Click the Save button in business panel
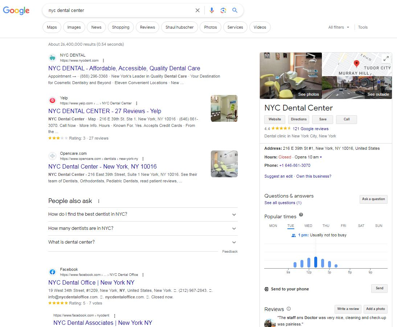The image size is (397, 327). (x=323, y=119)
